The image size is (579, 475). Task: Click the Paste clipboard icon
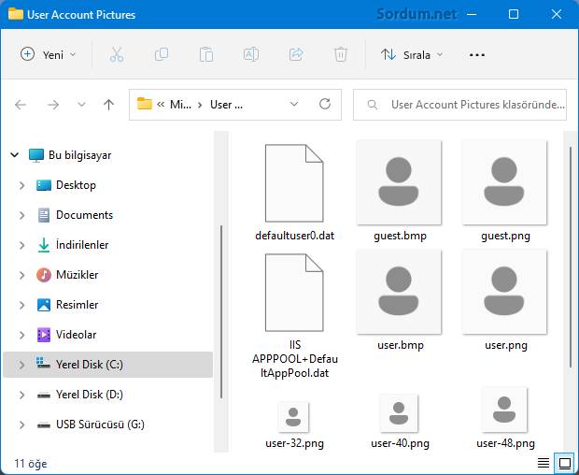pos(206,55)
